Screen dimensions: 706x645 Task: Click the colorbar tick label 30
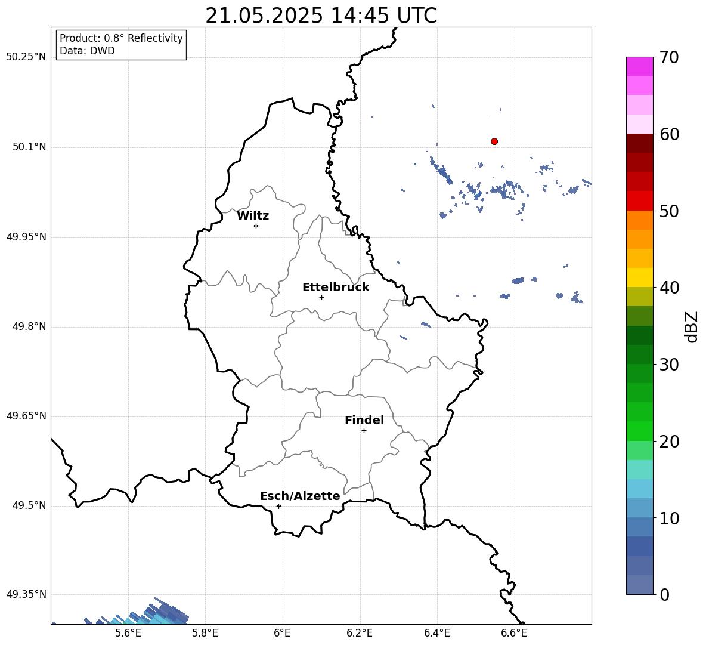coord(669,365)
